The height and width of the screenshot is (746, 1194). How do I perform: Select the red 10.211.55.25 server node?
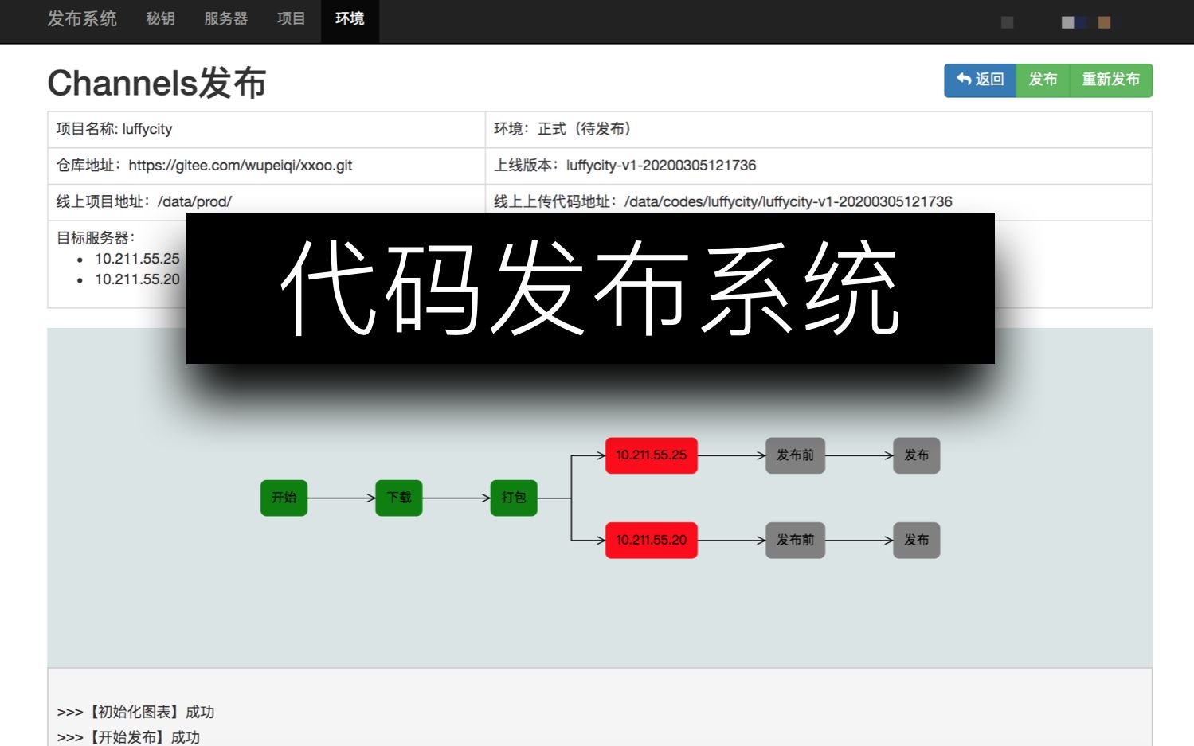coord(652,455)
